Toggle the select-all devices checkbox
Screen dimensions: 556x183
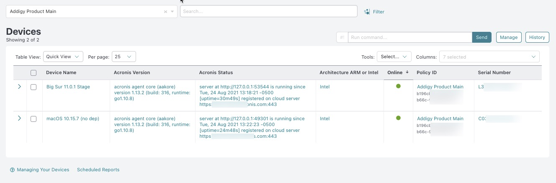click(x=33, y=72)
